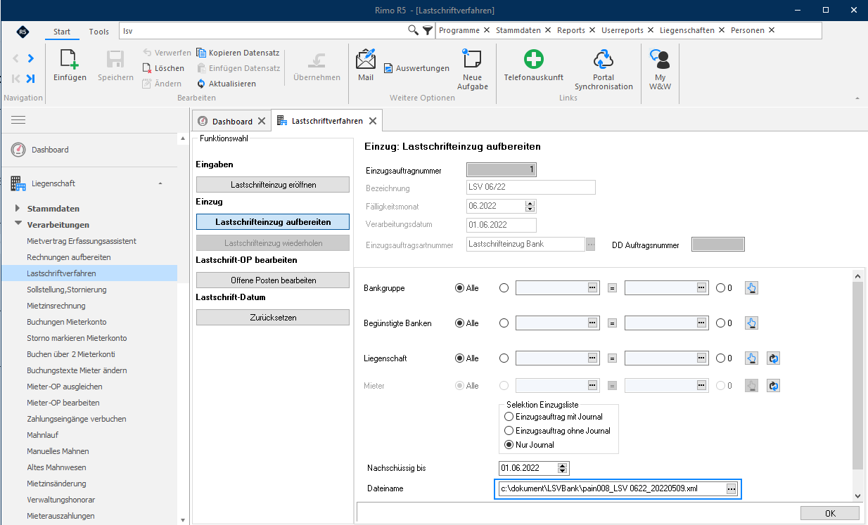Screen dimensions: 868x525
Task: Click the hand selection icon for Bankgruppe
Action: [x=751, y=287]
